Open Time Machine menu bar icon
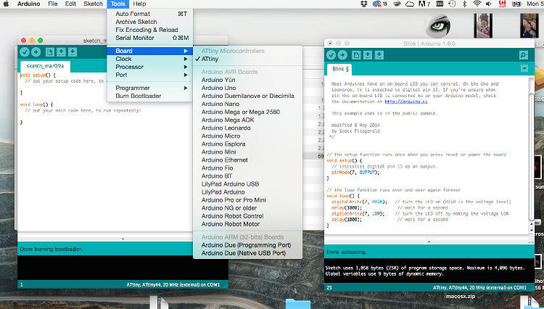544x309 pixels. (x=452, y=4)
